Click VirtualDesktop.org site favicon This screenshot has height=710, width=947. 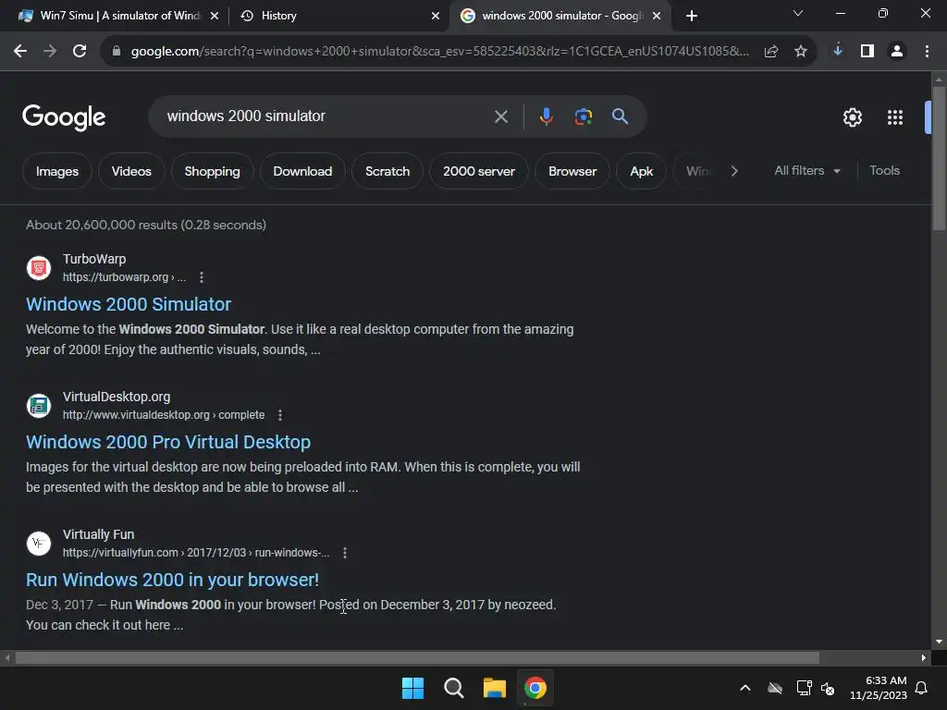pyautogui.click(x=39, y=405)
